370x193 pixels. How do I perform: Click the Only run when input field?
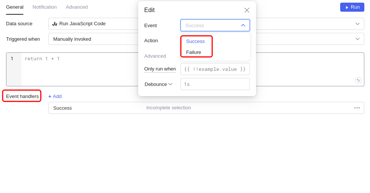coord(215,69)
